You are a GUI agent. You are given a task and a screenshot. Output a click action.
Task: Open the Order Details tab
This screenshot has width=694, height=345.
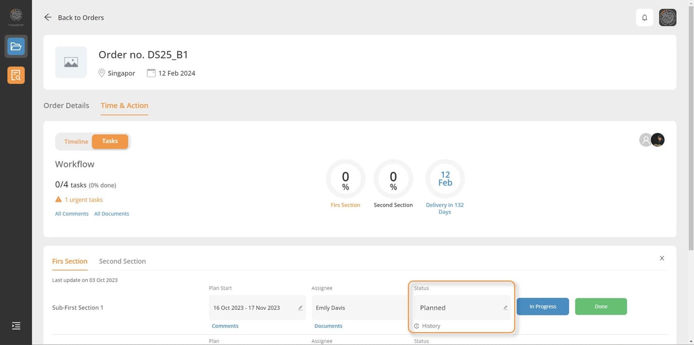coord(67,106)
